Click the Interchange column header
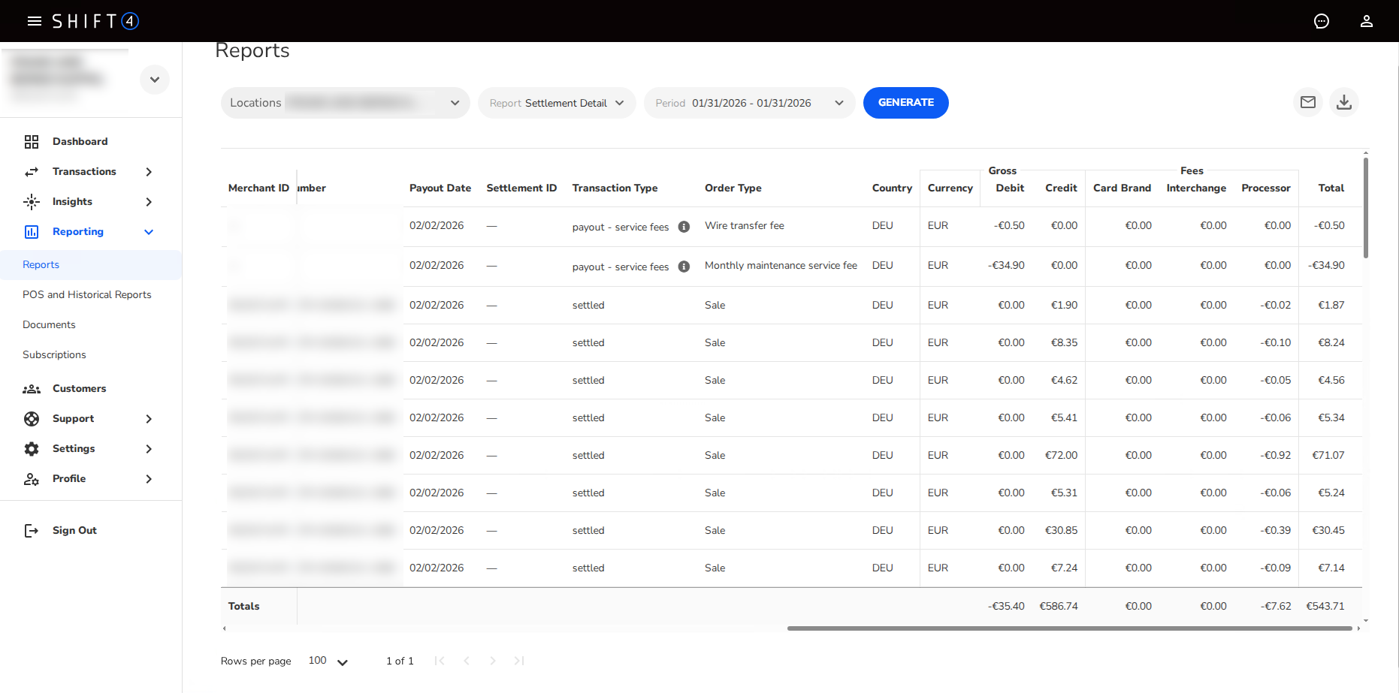 [x=1196, y=188]
